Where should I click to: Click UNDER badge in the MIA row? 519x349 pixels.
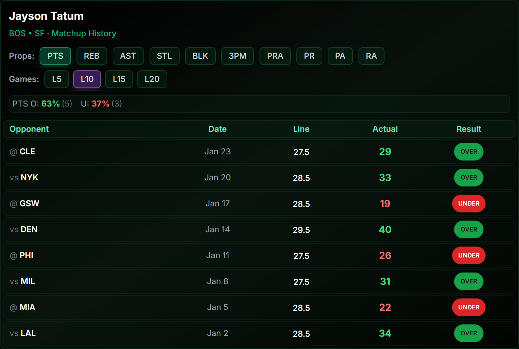pyautogui.click(x=468, y=307)
